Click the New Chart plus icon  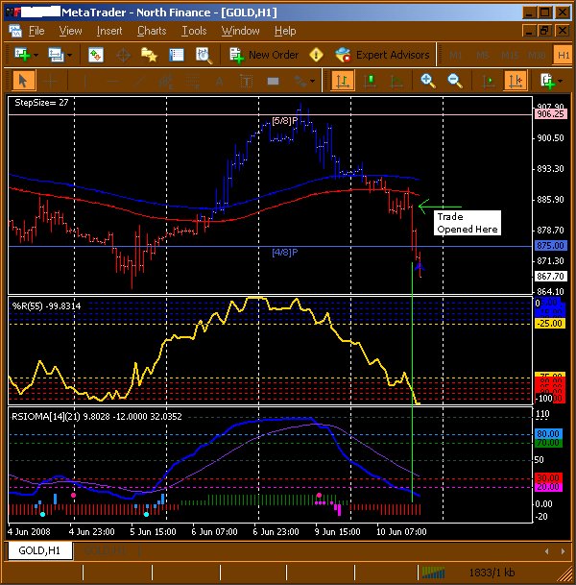coord(22,55)
